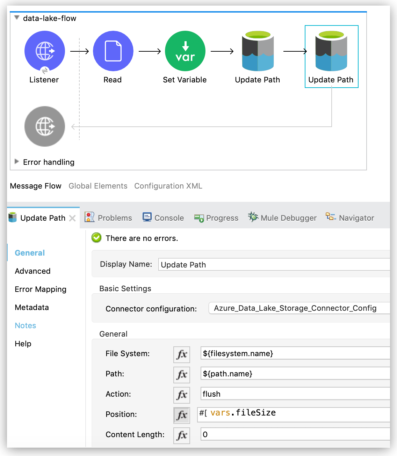Select the Listener component icon
The height and width of the screenshot is (456, 397).
tap(45, 51)
